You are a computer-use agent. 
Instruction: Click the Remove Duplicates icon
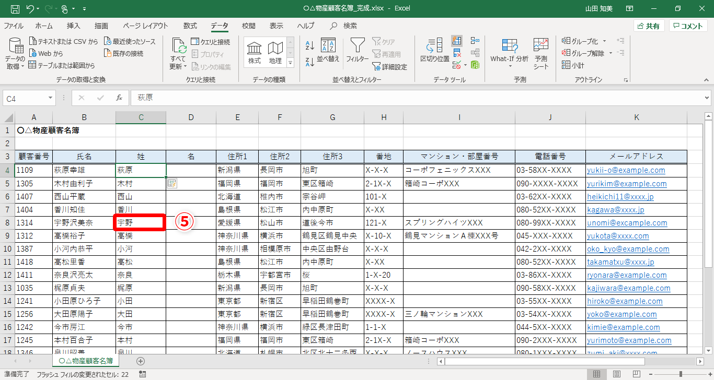457,53
